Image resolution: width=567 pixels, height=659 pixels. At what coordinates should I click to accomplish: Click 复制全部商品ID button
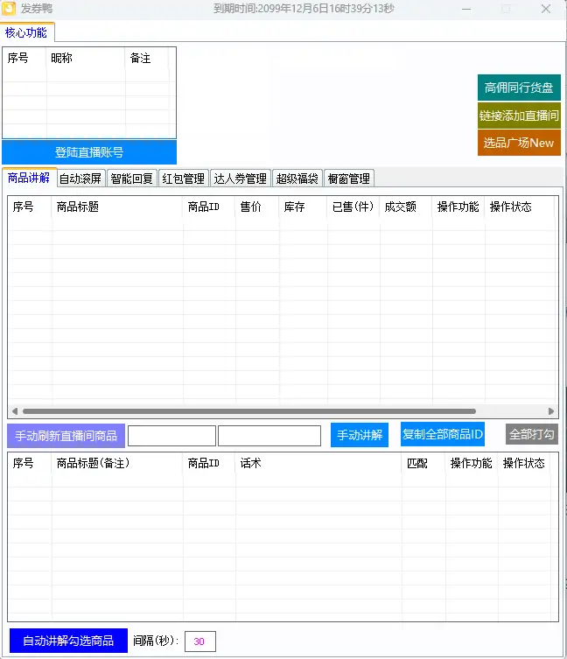click(443, 434)
